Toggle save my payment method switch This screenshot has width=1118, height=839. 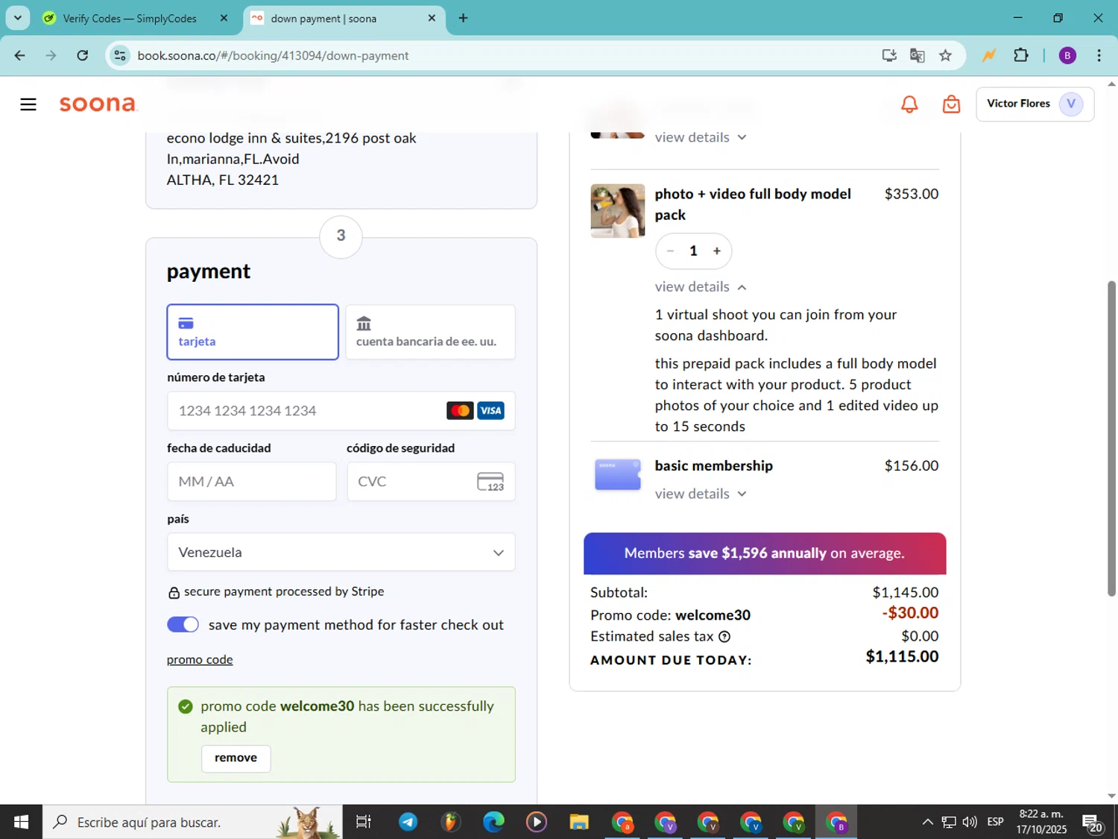183,625
